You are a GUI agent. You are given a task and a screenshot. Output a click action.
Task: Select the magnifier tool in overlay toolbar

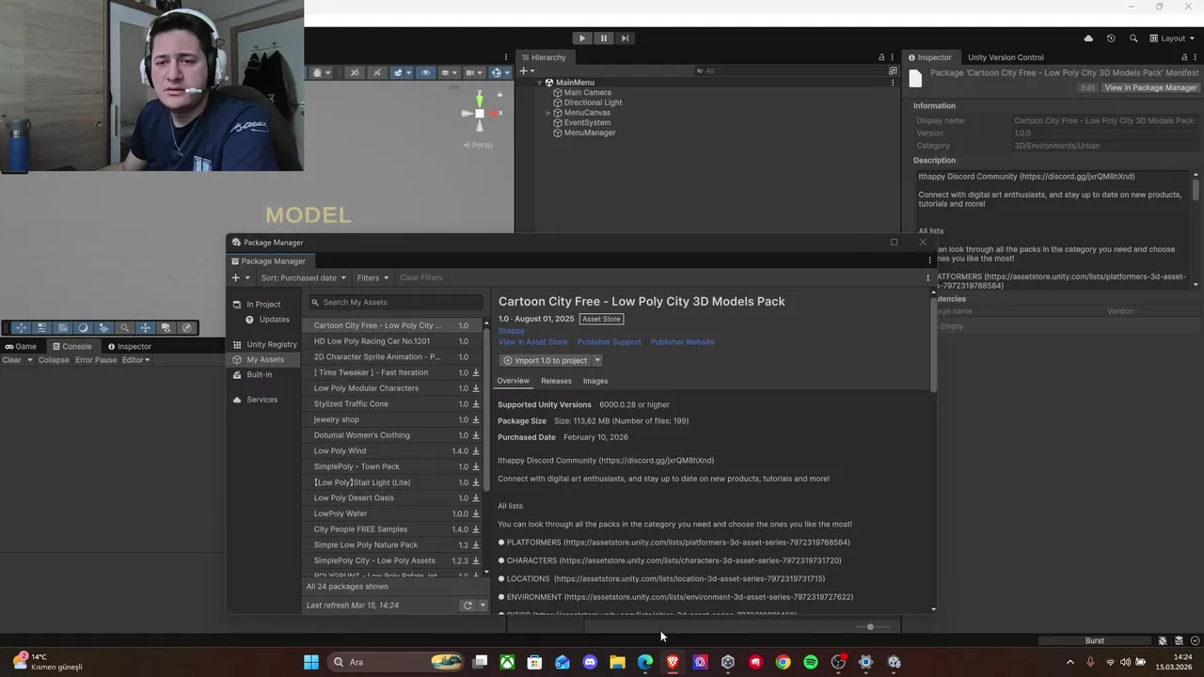(x=124, y=328)
